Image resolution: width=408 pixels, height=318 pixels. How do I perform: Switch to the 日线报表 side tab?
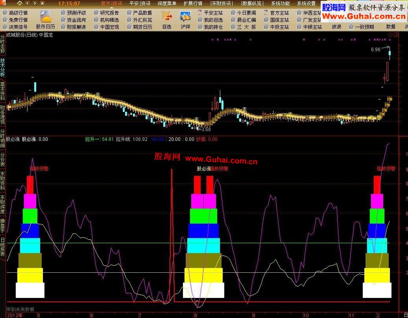click(3, 247)
